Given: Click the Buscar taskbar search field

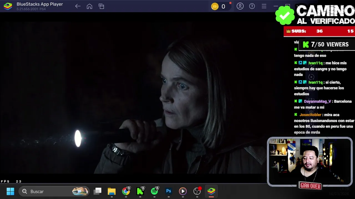Looking at the screenshot, I should [x=54, y=191].
